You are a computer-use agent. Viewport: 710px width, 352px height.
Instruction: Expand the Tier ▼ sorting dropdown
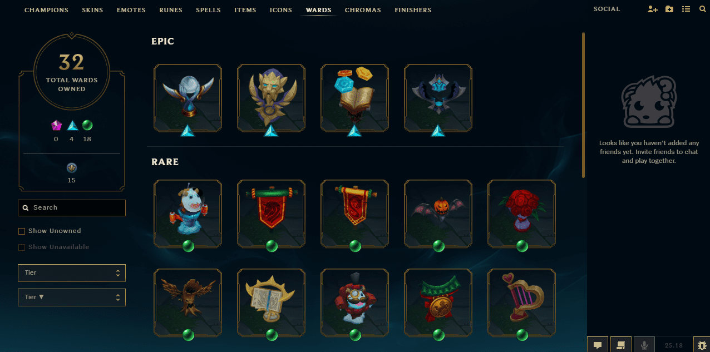click(x=72, y=298)
